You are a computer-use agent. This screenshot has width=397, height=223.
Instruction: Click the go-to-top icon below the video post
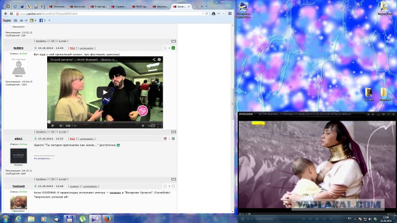tap(174, 132)
